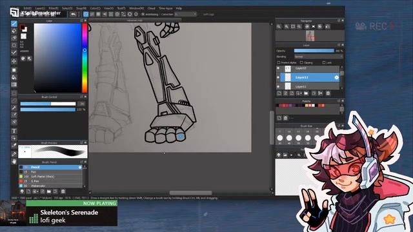Open the Filter menu
The image size is (413, 232).
tap(53, 8)
